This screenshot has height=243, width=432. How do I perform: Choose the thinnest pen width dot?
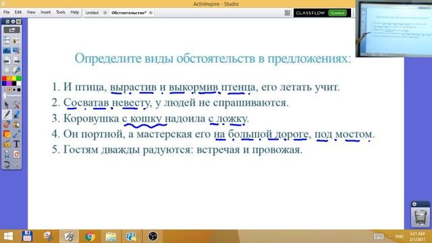pos(5,90)
